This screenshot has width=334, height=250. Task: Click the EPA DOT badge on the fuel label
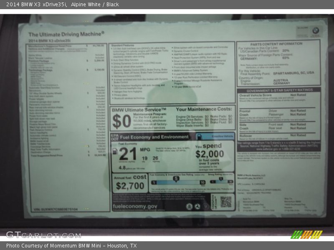pyautogui.click(x=114, y=137)
